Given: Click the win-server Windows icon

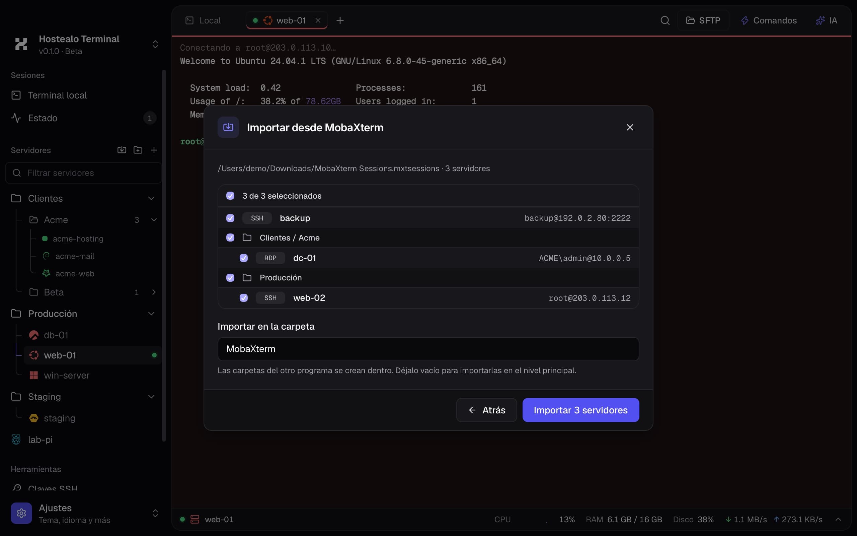Looking at the screenshot, I should (33, 375).
